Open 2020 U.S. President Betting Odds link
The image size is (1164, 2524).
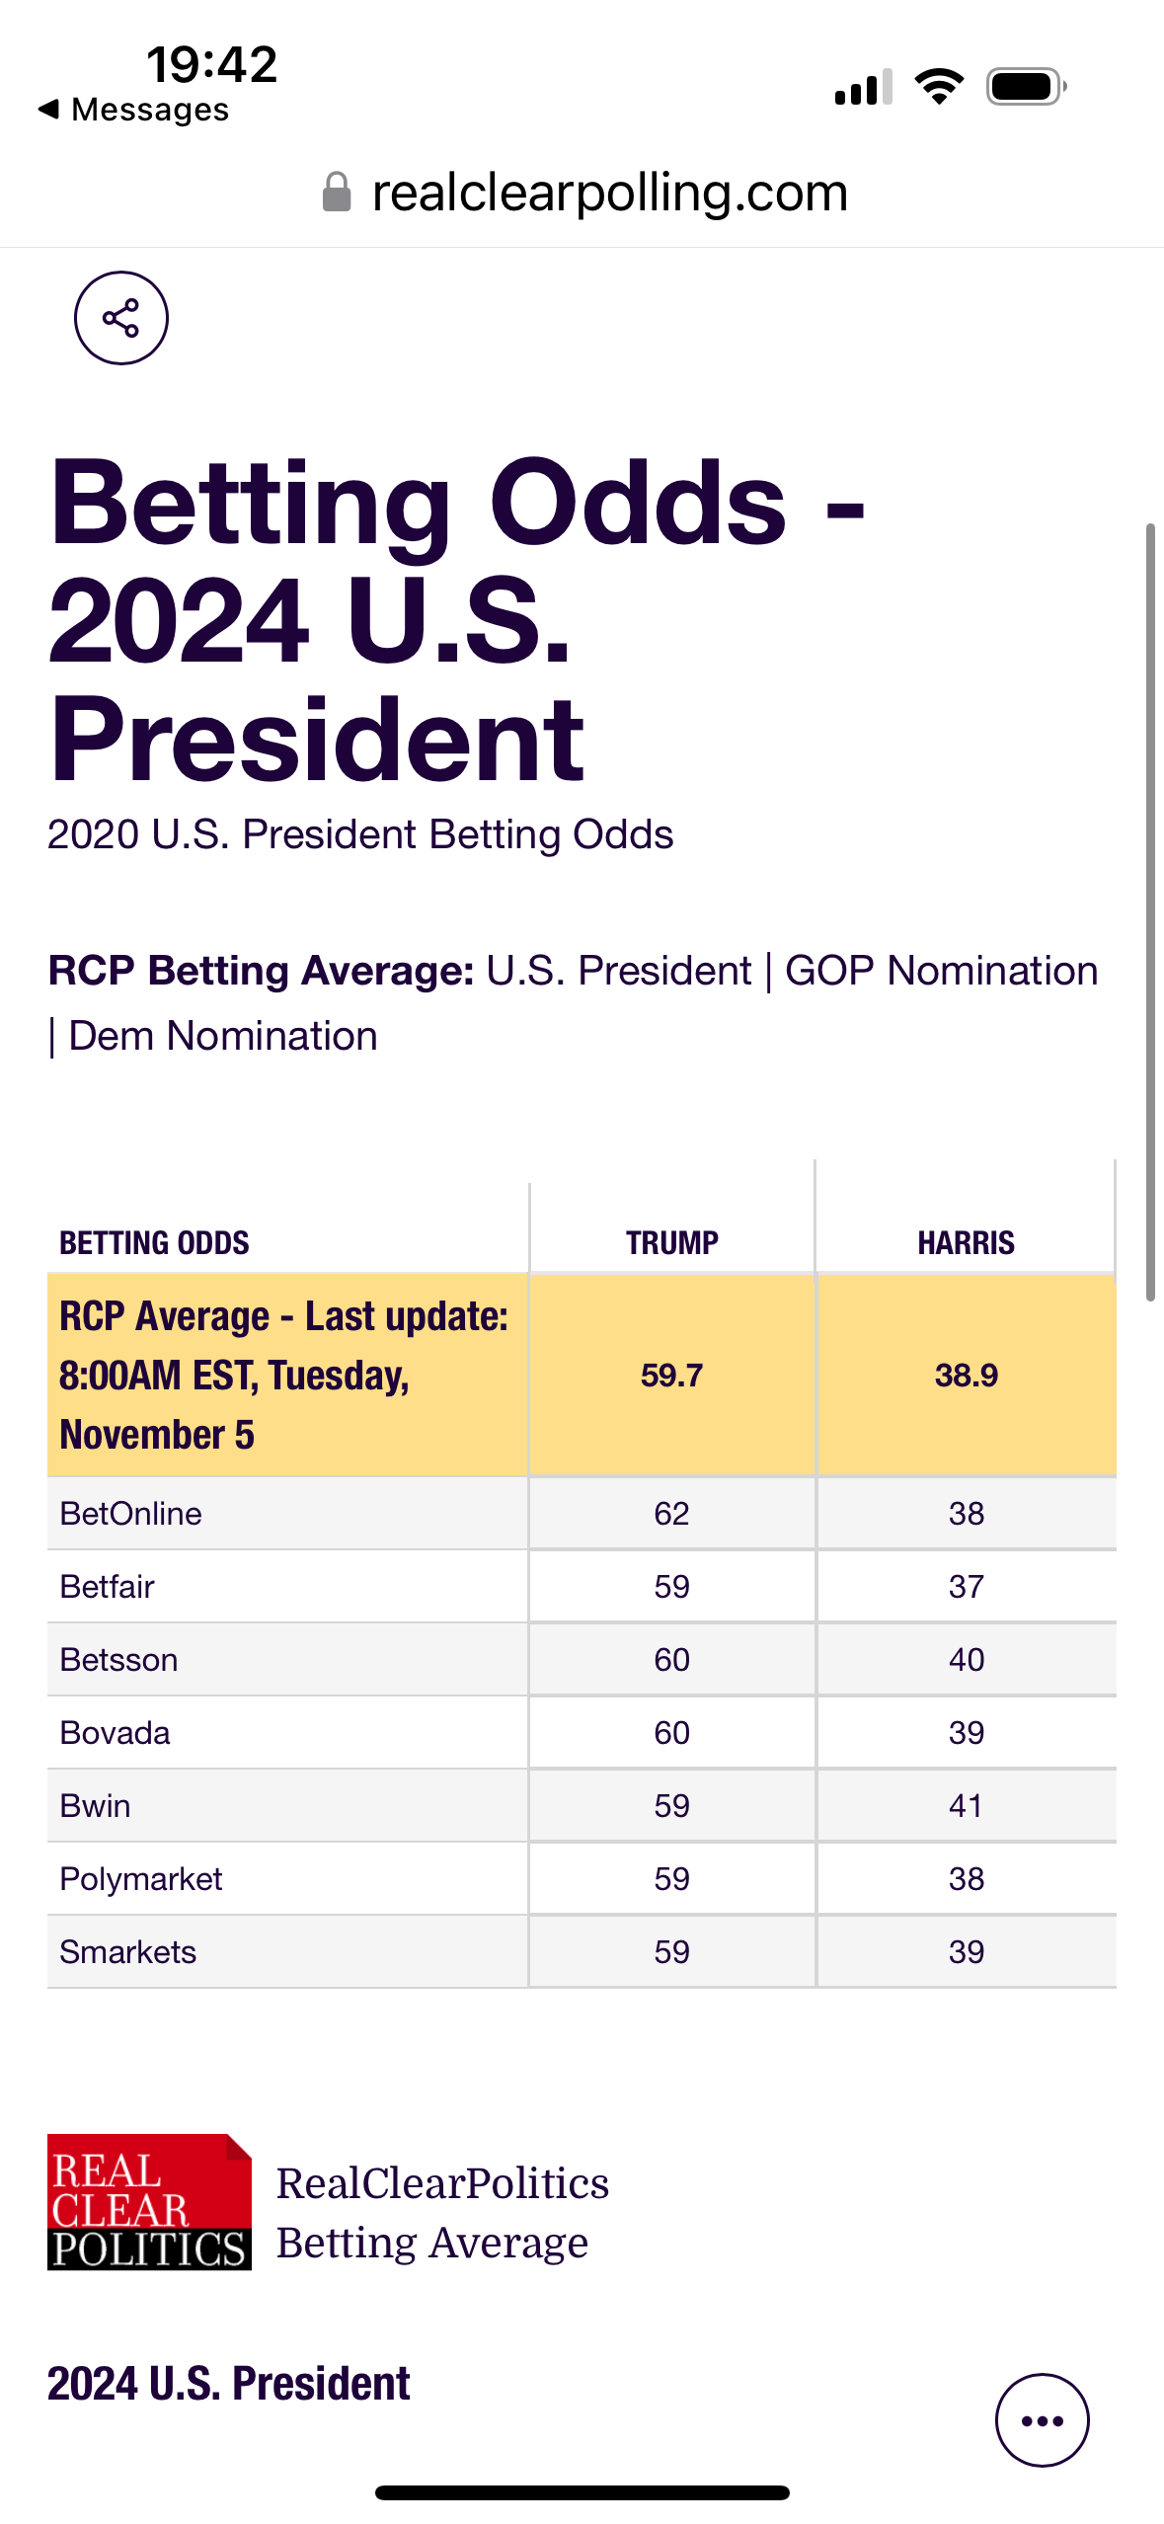[360, 834]
